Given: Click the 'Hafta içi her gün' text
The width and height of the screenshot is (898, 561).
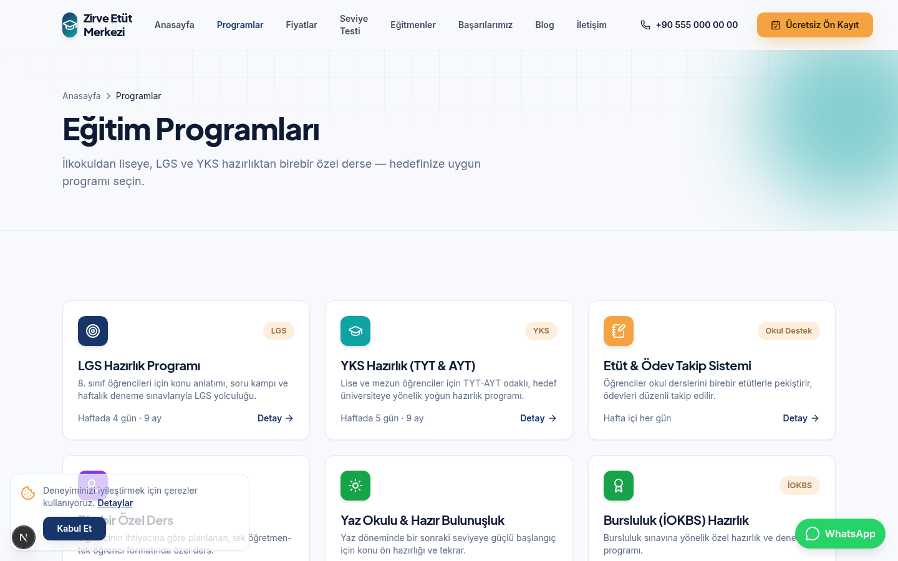Looking at the screenshot, I should coord(637,418).
